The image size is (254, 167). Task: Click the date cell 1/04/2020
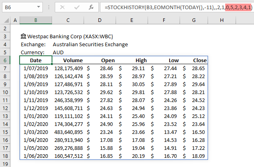point(36,140)
